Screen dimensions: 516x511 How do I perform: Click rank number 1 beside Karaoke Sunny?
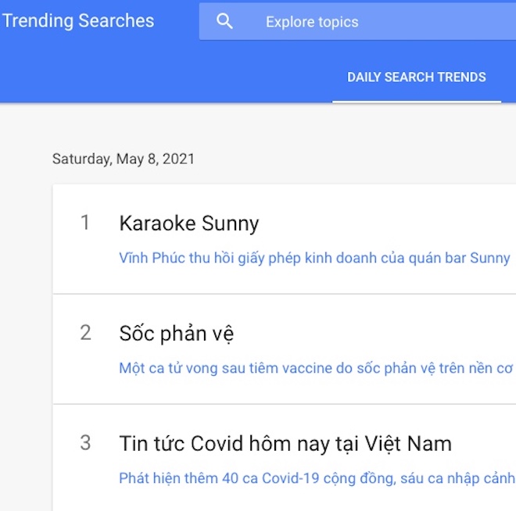(85, 222)
